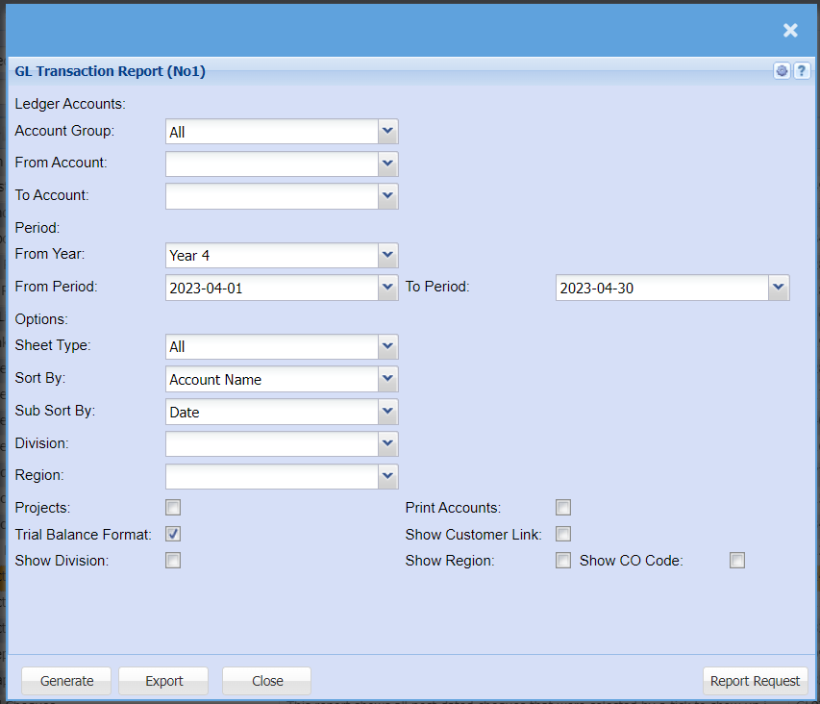Focus the empty To Account field

click(x=272, y=196)
